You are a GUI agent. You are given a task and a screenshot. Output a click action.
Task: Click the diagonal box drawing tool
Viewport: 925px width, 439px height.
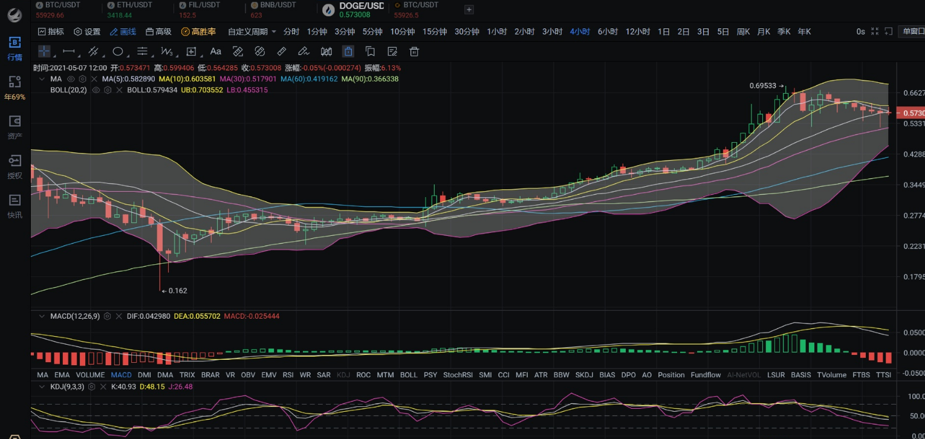point(238,51)
